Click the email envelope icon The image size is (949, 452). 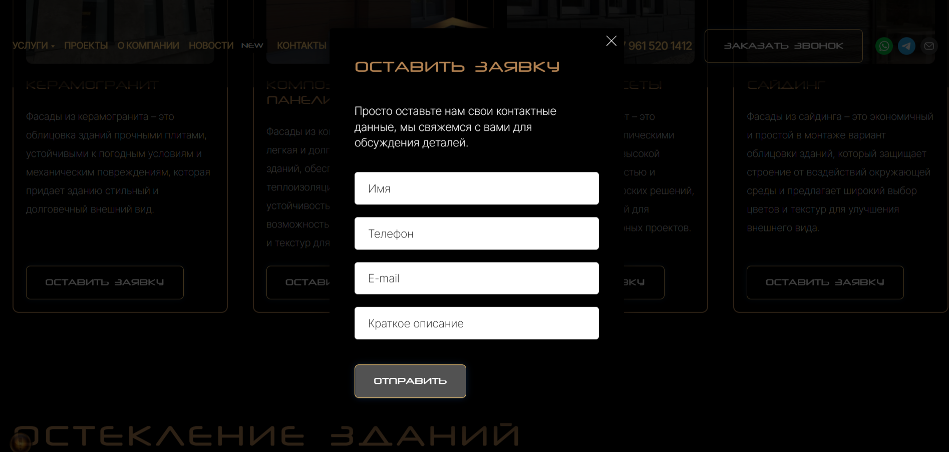[x=929, y=46]
